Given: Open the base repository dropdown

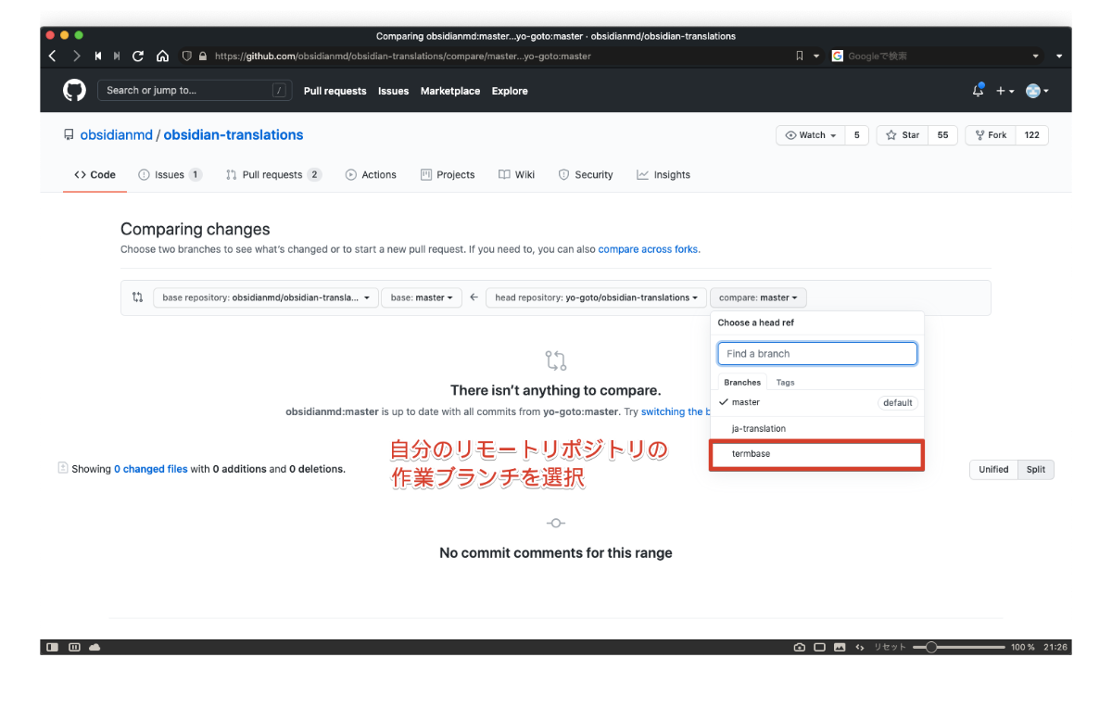Looking at the screenshot, I should click(266, 297).
